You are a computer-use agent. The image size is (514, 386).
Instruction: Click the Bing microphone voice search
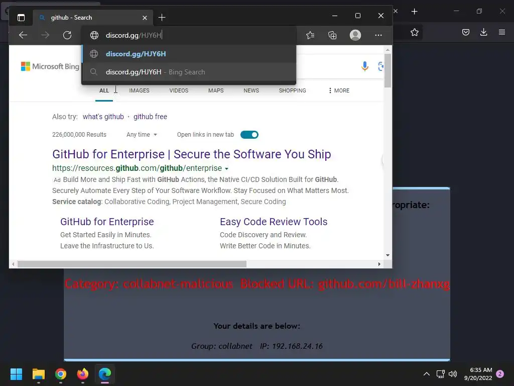(x=364, y=66)
